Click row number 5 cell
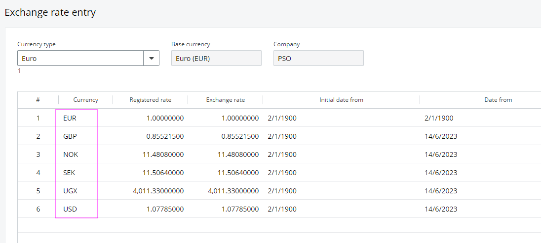541x243 pixels. (x=38, y=191)
